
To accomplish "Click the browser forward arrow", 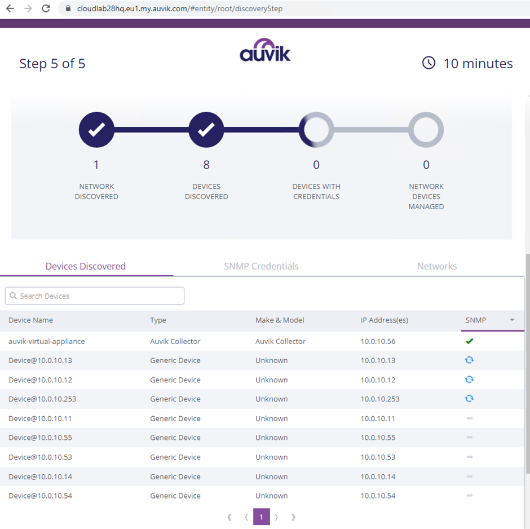I will pyautogui.click(x=28, y=8).
